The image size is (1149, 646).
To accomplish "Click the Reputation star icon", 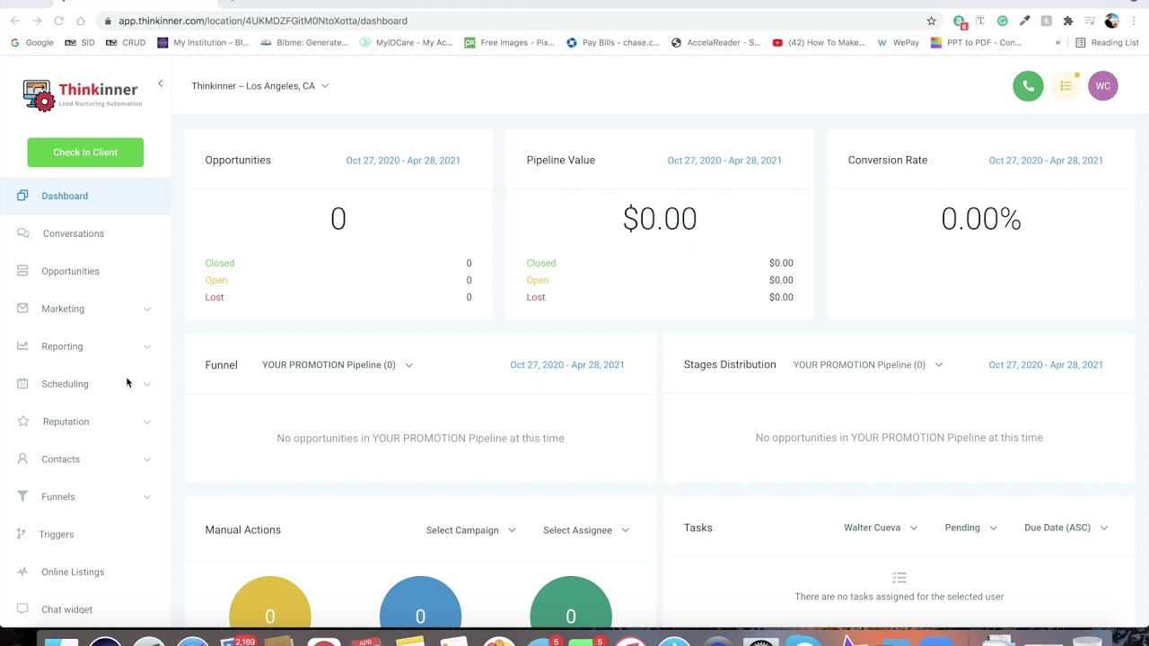I will [x=22, y=422].
